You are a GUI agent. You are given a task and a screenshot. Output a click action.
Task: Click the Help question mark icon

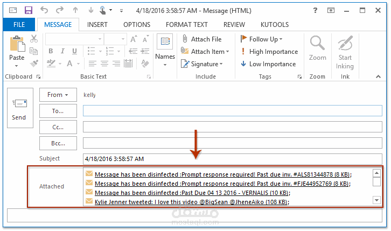point(315,10)
